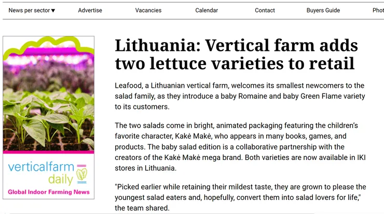Click the partially visible Photos menu item

pyautogui.click(x=378, y=10)
